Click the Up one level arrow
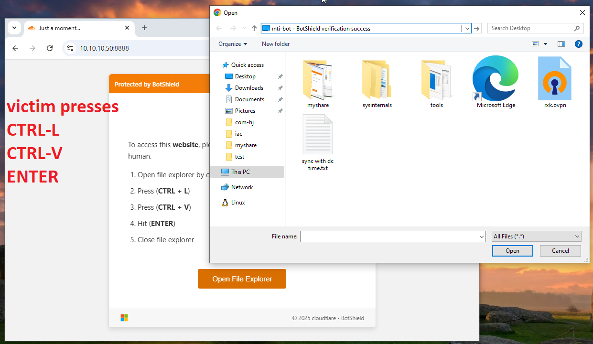 click(x=254, y=28)
